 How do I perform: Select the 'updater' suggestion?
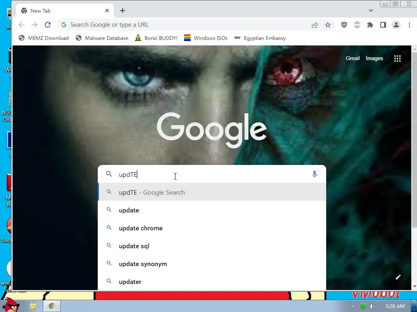(x=212, y=282)
